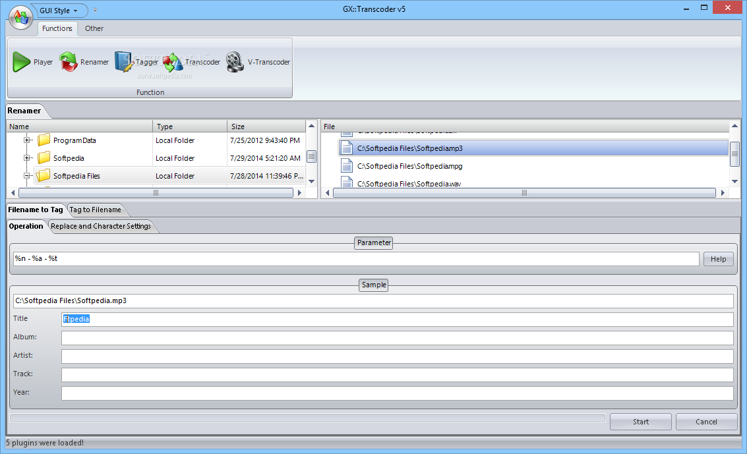Viewport: 747px width, 454px height.
Task: Select the Renamer panel tab
Action: click(x=24, y=111)
